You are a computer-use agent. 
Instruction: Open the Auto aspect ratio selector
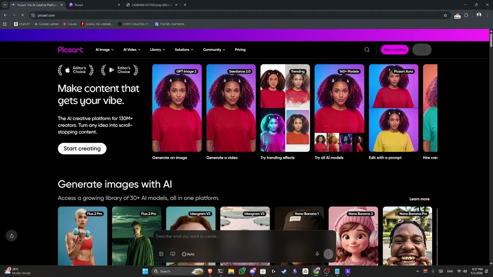coord(188,254)
